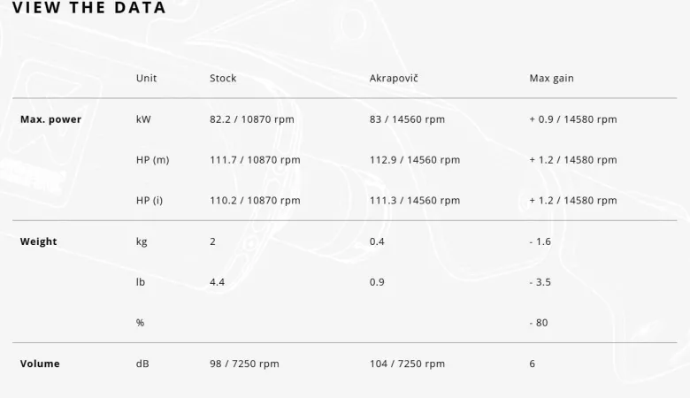Click the stock kW value 82.2 / 10870 rpm
The width and height of the screenshot is (690, 398).
click(252, 119)
